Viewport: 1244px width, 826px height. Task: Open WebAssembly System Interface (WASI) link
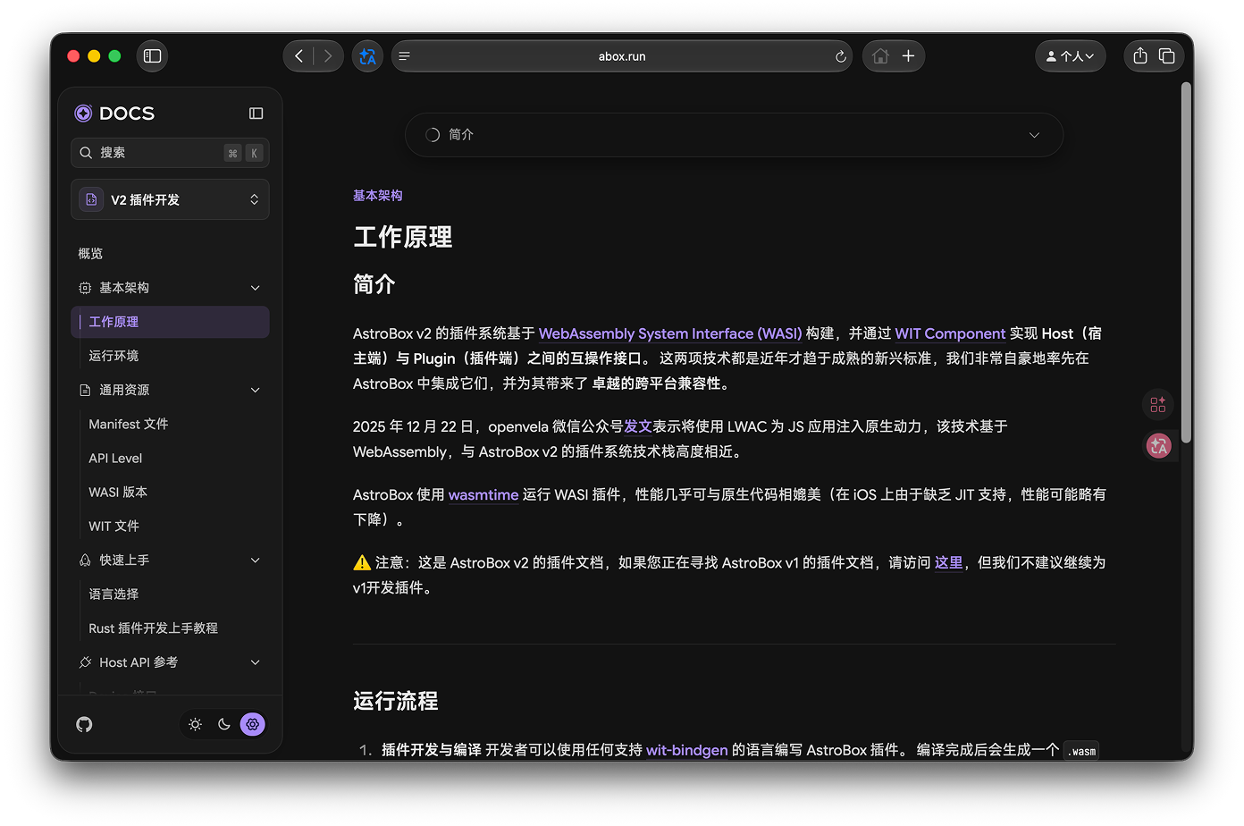point(670,333)
